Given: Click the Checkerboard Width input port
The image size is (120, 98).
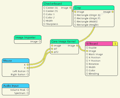Looking at the screenshot, I should tap(44, 21).
